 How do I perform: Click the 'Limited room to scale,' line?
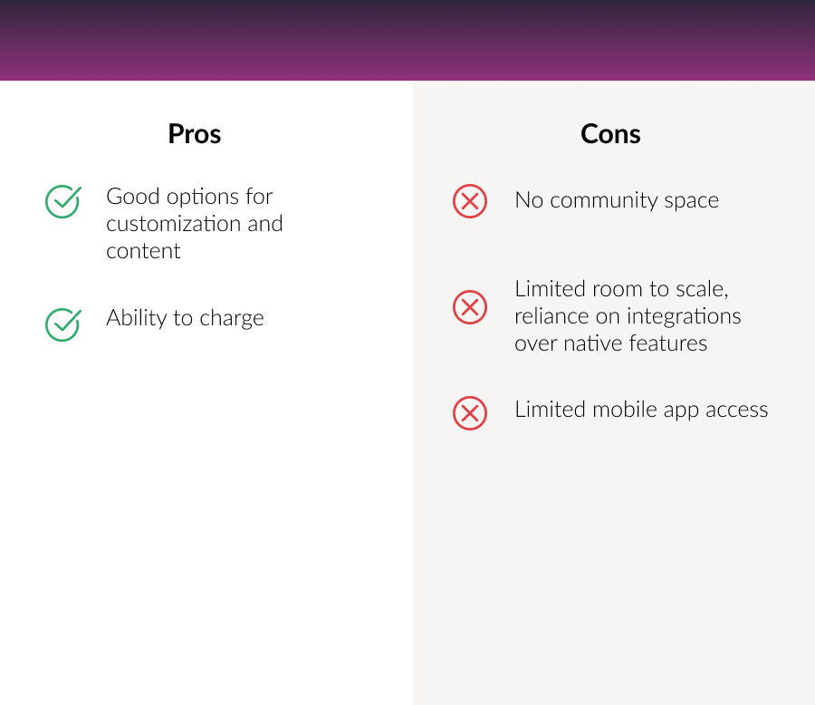point(621,288)
